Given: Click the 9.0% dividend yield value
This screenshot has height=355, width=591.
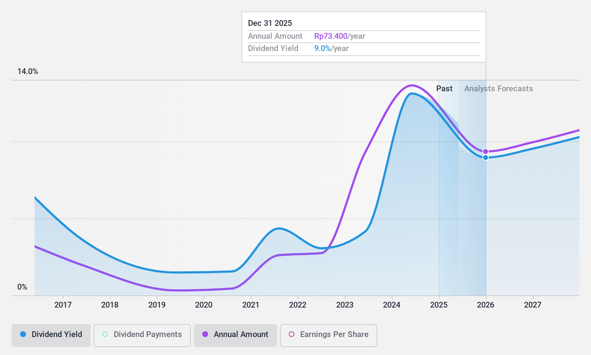Looking at the screenshot, I should click(322, 49).
